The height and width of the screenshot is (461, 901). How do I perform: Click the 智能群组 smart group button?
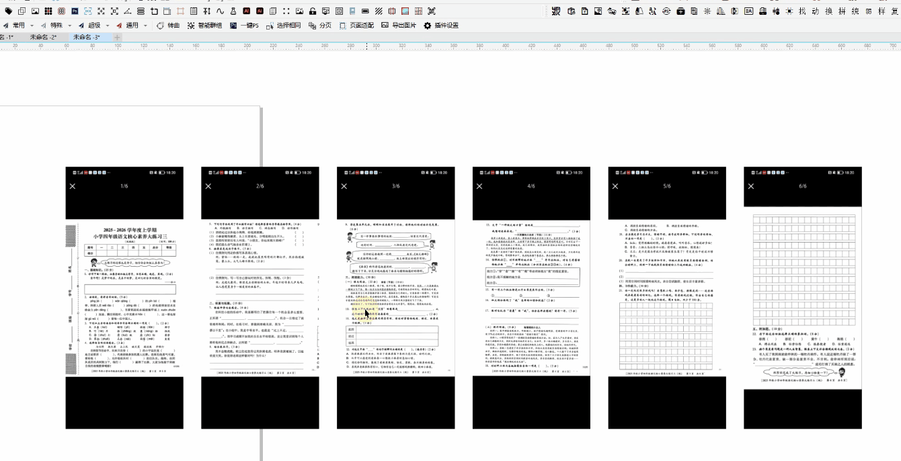[x=204, y=26]
